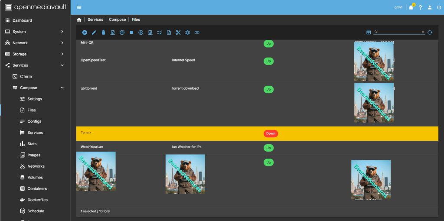Go to Dashboard in sidebar
The width and height of the screenshot is (444, 221).
22,20
